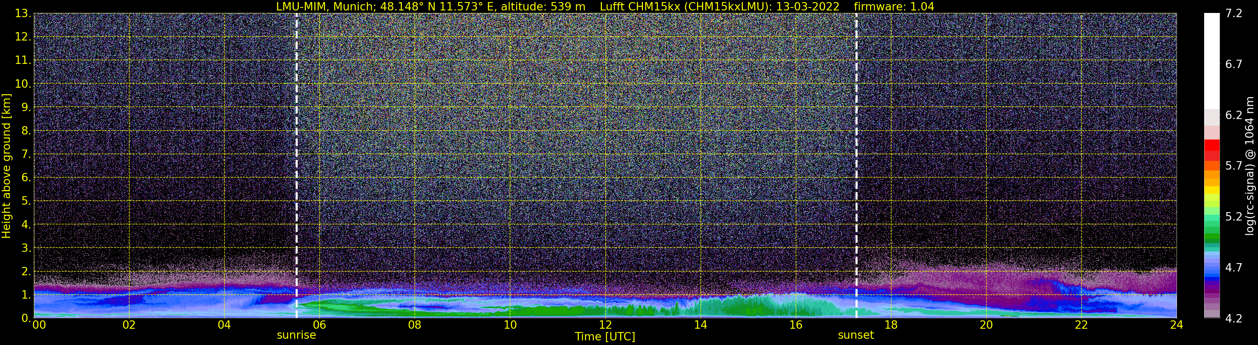Click the 7.2 value on the colorbar scale
The image size is (1258, 345).
[1234, 13]
